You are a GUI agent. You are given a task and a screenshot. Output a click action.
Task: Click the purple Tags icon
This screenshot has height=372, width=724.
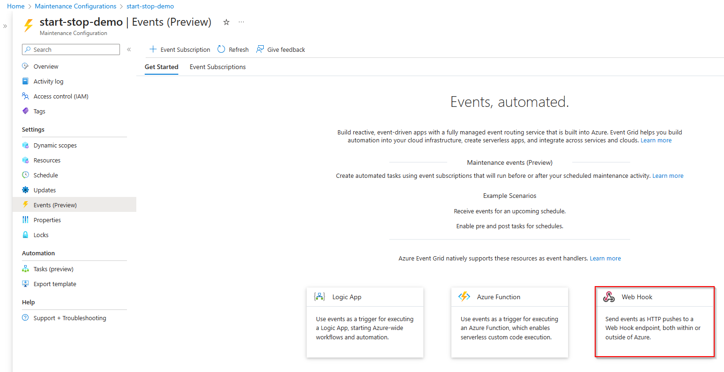click(x=26, y=111)
